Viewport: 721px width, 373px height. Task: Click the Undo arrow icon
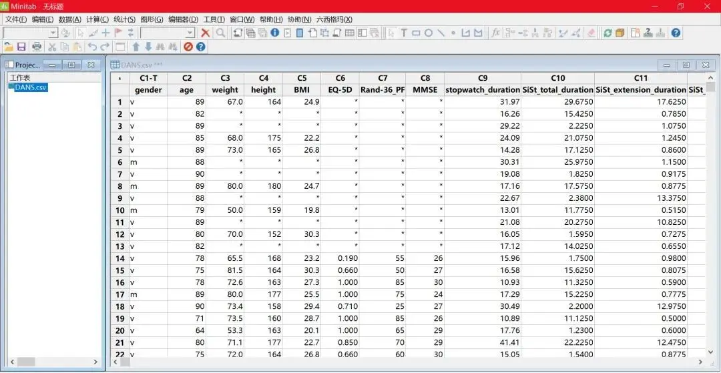92,47
